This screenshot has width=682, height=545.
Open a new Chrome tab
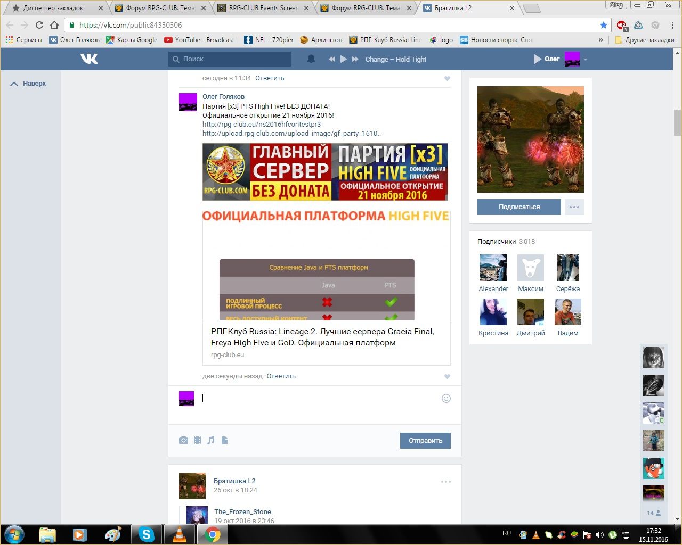point(531,8)
